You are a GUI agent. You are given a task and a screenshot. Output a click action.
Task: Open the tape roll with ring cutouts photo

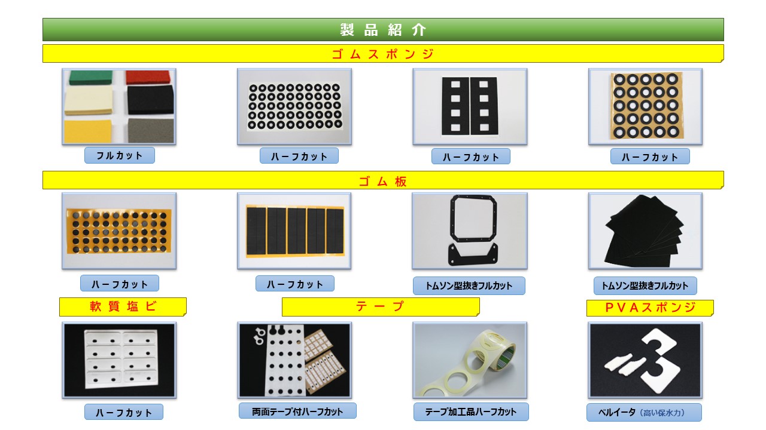[470, 360]
